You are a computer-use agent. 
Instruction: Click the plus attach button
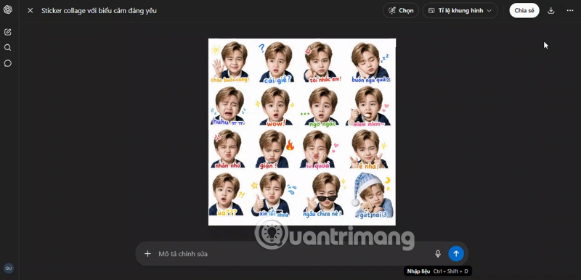pyautogui.click(x=147, y=254)
